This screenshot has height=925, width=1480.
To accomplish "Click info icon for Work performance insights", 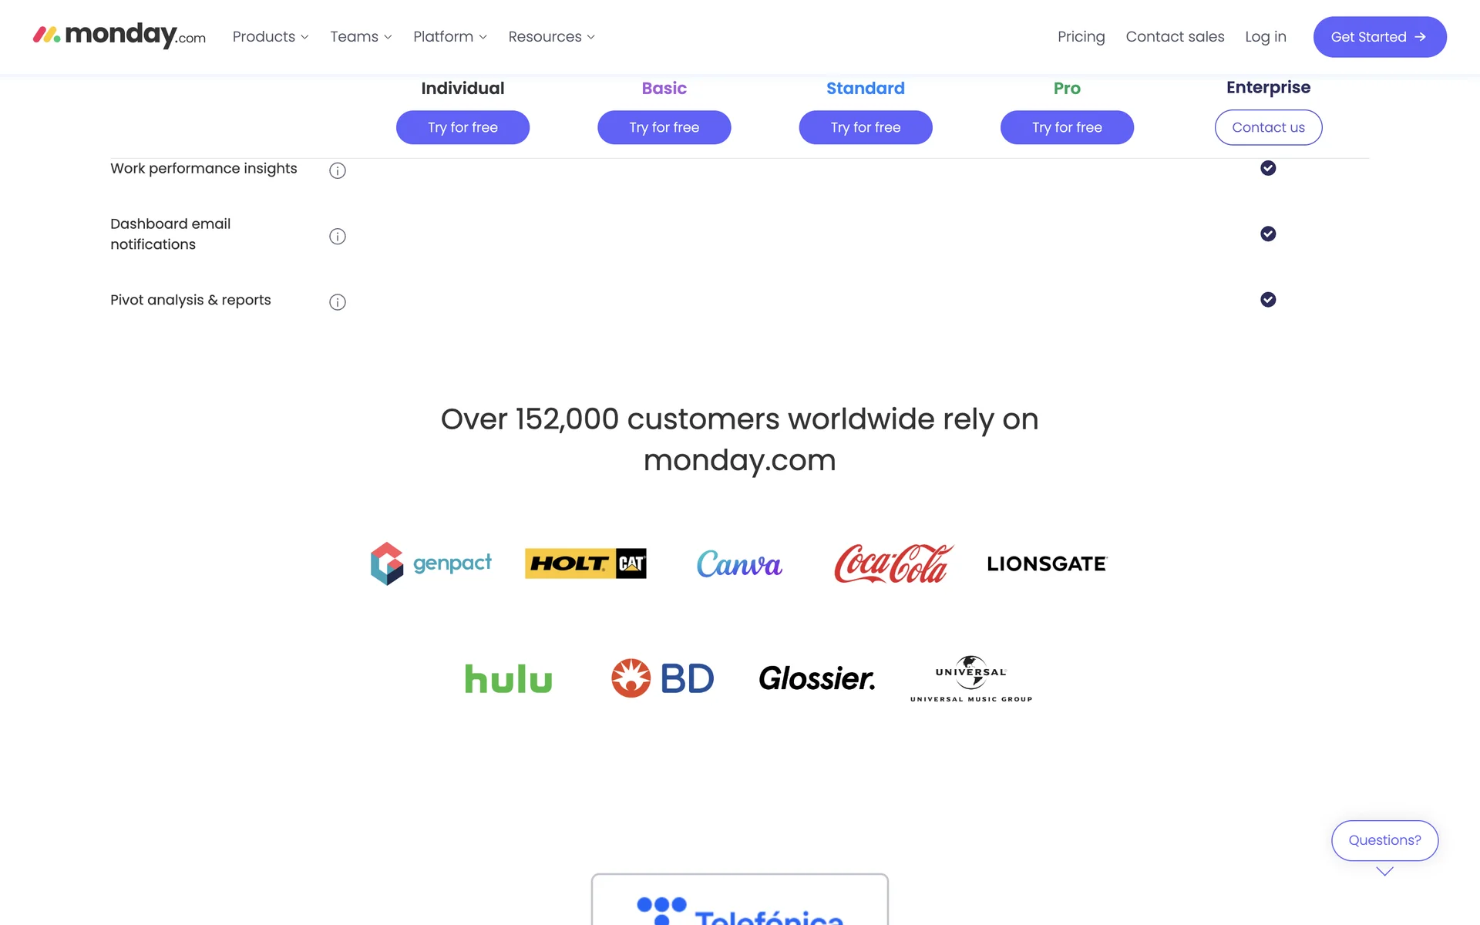I will pyautogui.click(x=338, y=170).
